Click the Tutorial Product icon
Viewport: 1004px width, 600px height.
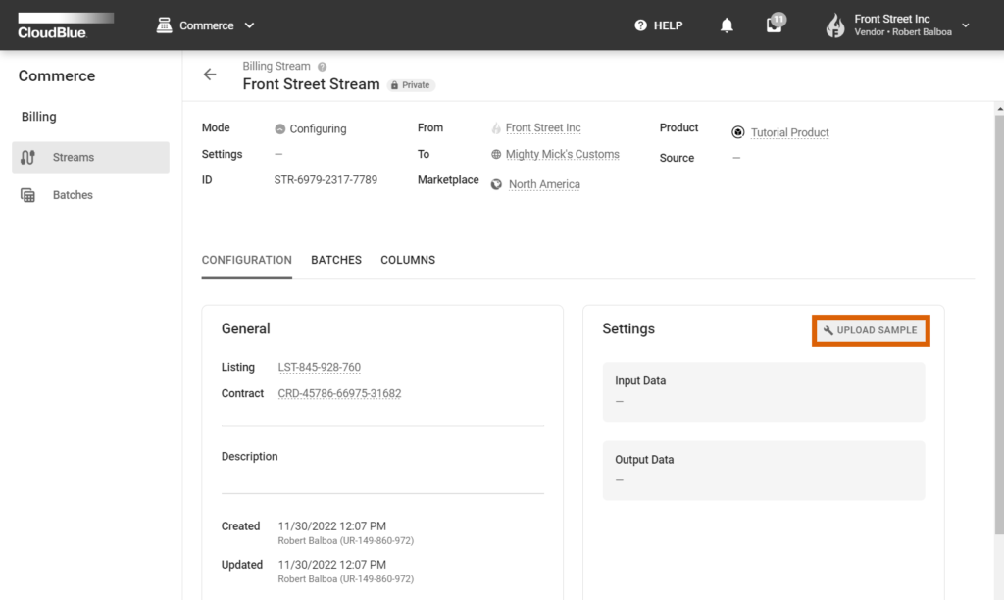[737, 132]
